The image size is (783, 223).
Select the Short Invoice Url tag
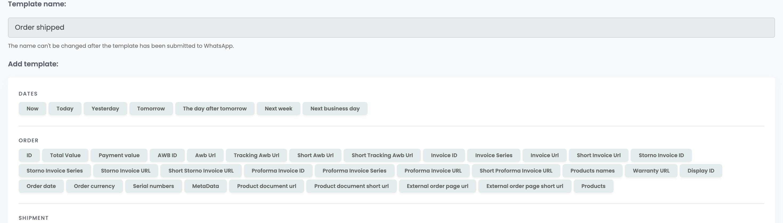point(598,155)
